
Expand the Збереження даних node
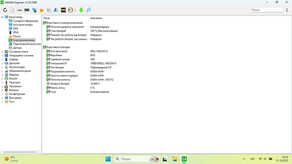point(2,71)
